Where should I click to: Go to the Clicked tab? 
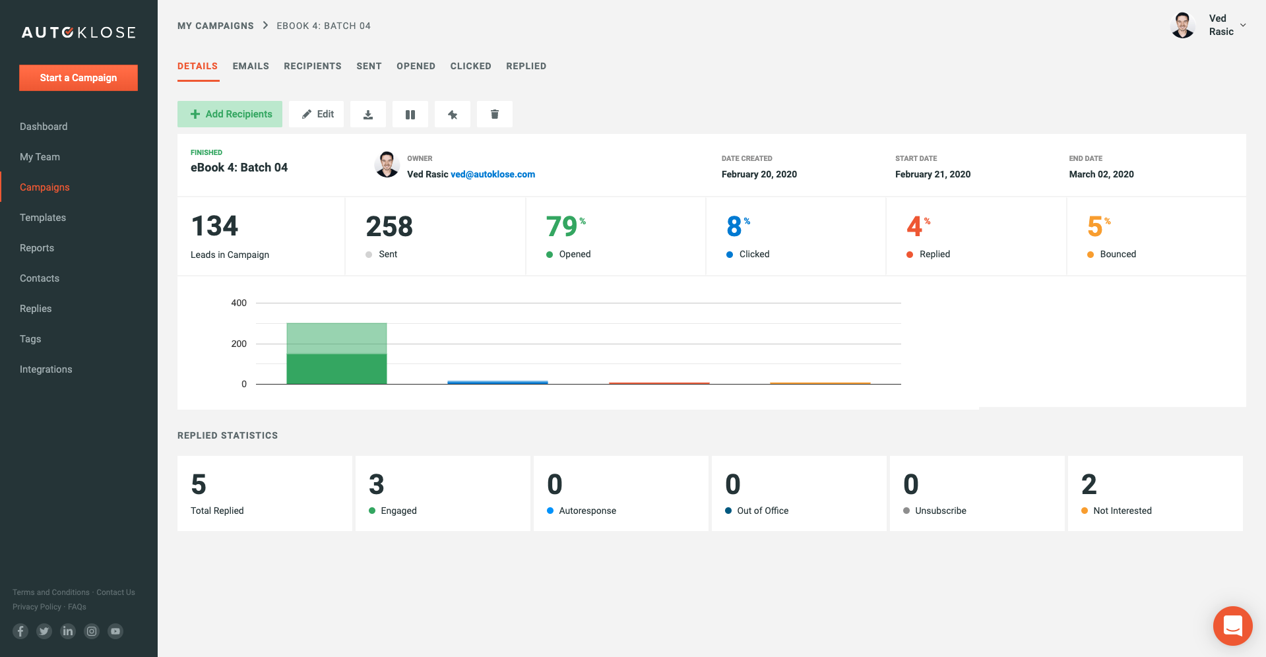pos(470,66)
